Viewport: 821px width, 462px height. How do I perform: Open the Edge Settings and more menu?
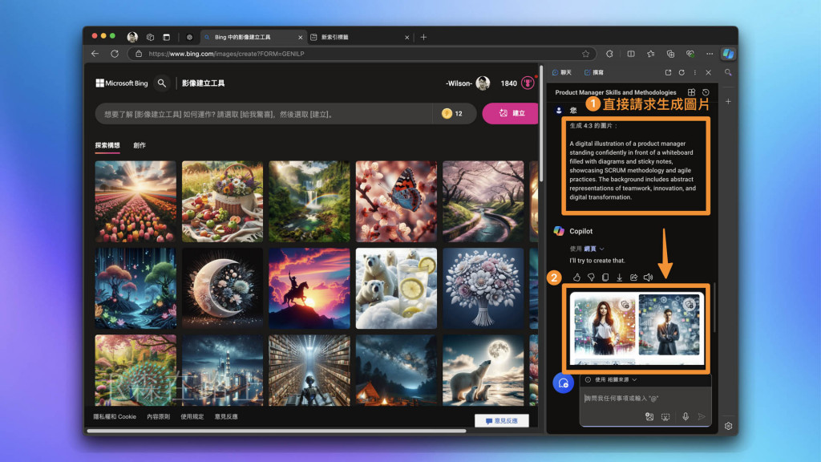[x=710, y=54]
